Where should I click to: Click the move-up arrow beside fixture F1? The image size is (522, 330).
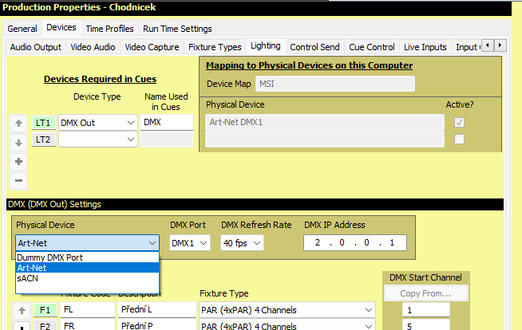[x=19, y=310]
